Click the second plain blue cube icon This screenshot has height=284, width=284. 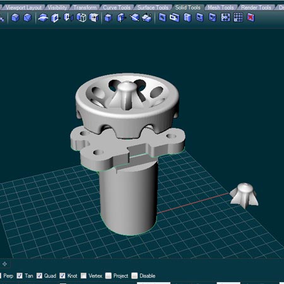[x=28, y=18]
